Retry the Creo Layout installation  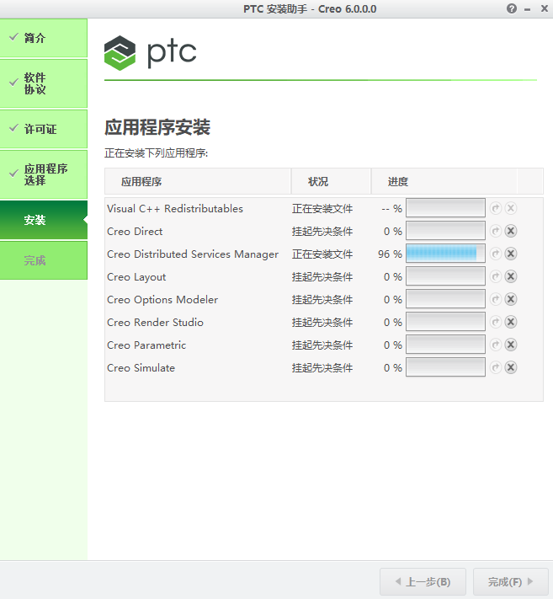point(496,276)
